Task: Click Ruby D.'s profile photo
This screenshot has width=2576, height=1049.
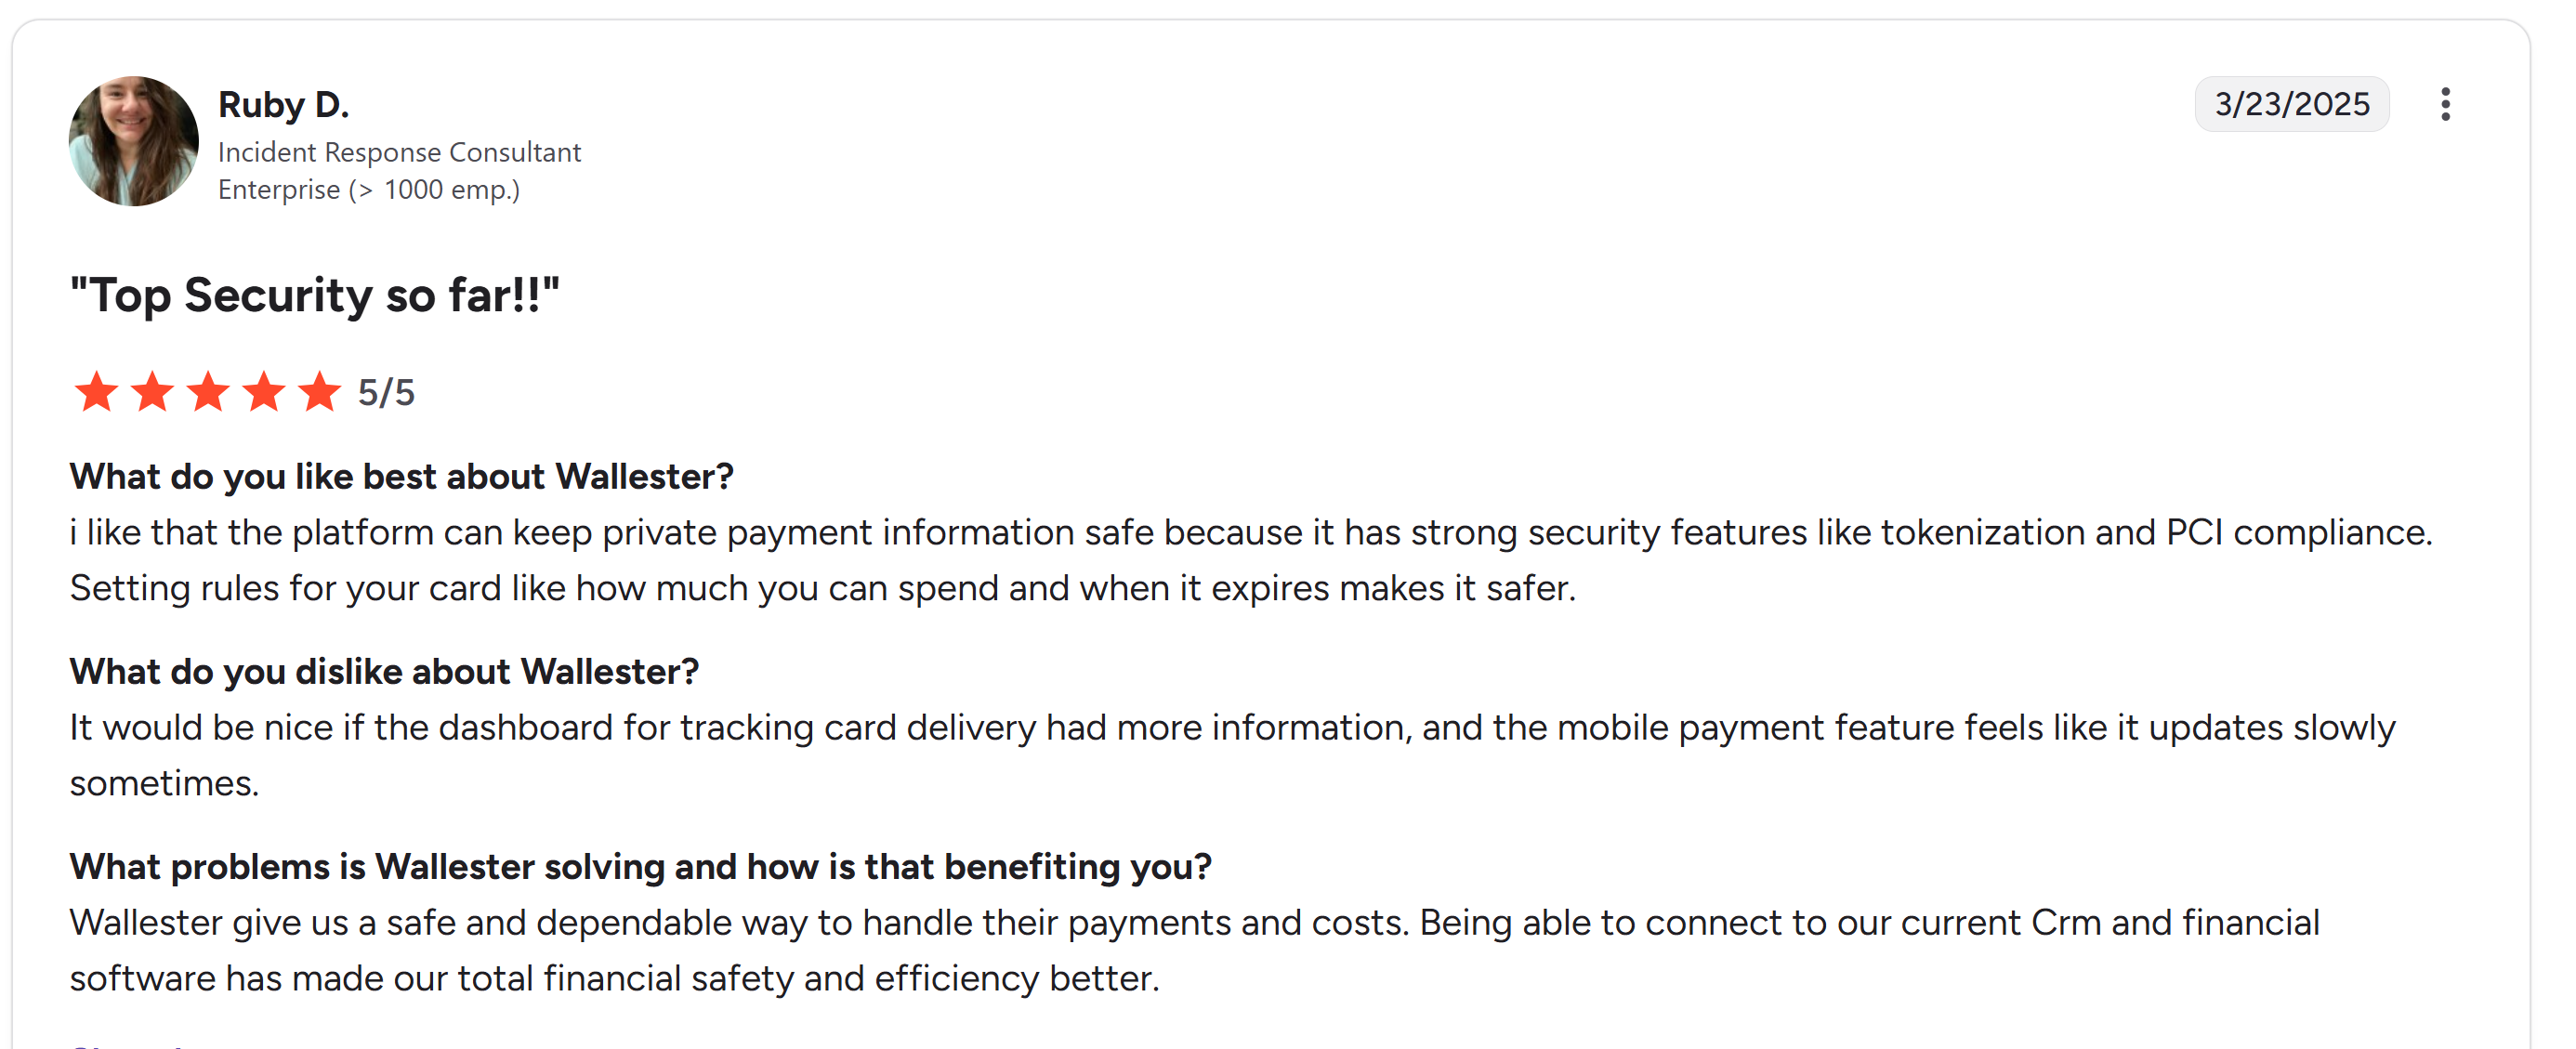Action: pyautogui.click(x=133, y=141)
